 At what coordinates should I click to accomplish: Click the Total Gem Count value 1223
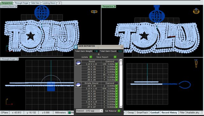[120, 51]
